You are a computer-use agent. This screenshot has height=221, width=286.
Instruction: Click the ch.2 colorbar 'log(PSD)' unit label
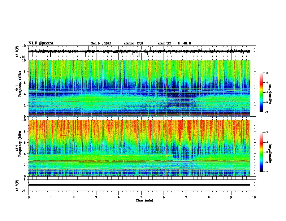pyautogui.click(x=270, y=153)
